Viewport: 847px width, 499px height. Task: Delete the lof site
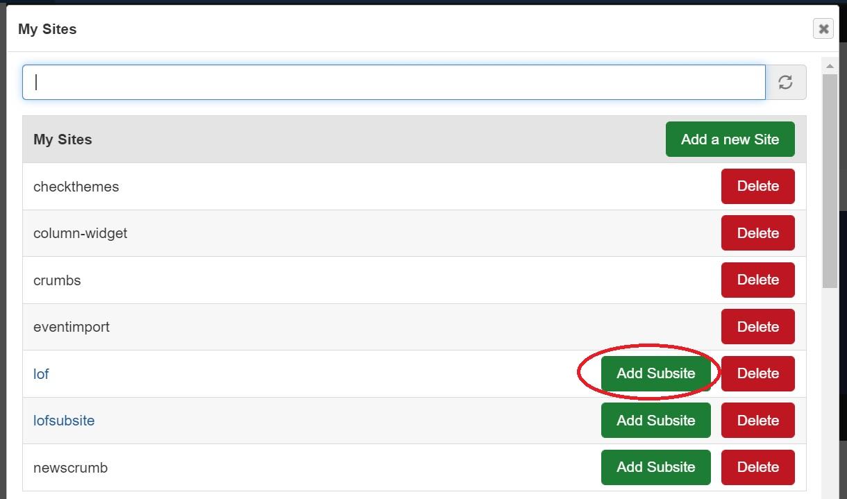click(758, 373)
